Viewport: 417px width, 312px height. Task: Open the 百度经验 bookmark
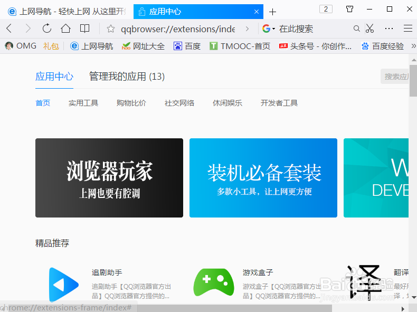(383, 46)
